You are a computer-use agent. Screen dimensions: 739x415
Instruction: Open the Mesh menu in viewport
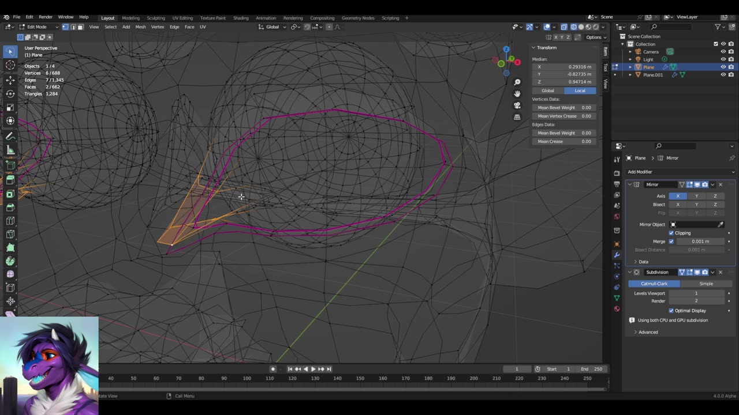(140, 27)
